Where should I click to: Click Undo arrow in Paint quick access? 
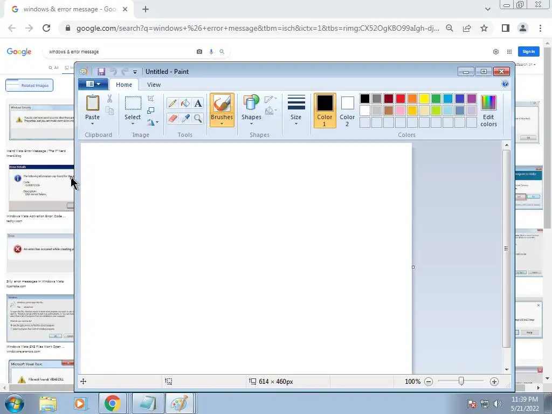(x=113, y=72)
